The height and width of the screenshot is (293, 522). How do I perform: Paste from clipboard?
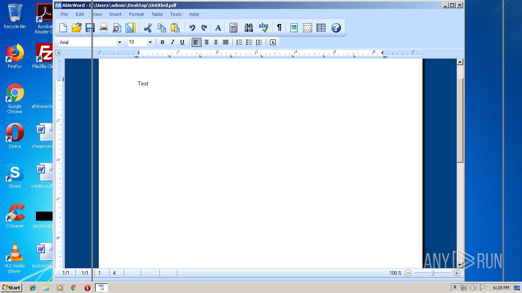click(175, 28)
